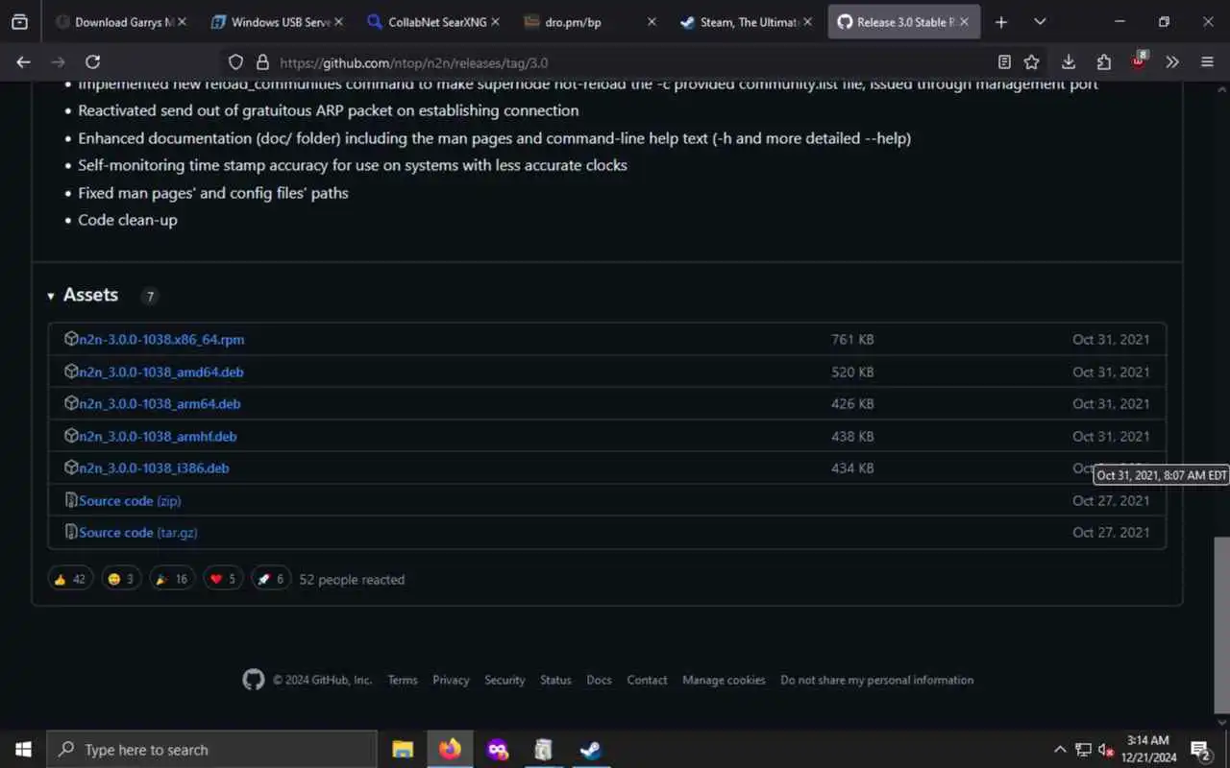Open 'Do not share my personal information' link

[876, 680]
